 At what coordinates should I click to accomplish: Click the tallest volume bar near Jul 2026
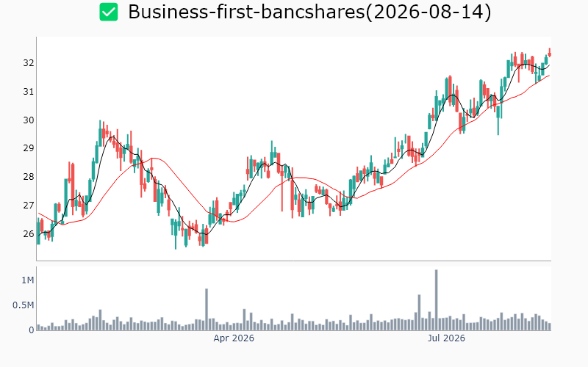click(x=436, y=300)
